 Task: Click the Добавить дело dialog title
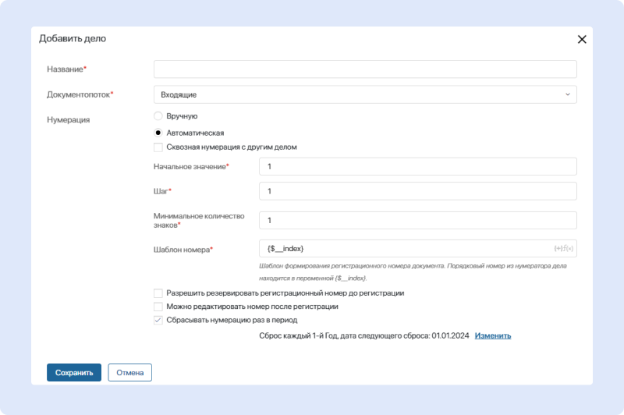point(73,38)
